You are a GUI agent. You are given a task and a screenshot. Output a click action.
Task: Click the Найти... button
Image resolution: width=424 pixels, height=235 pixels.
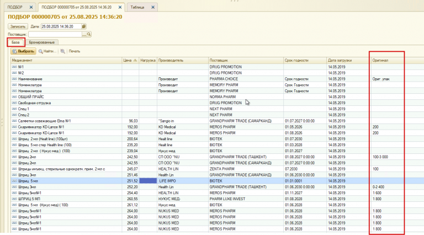click(47, 51)
